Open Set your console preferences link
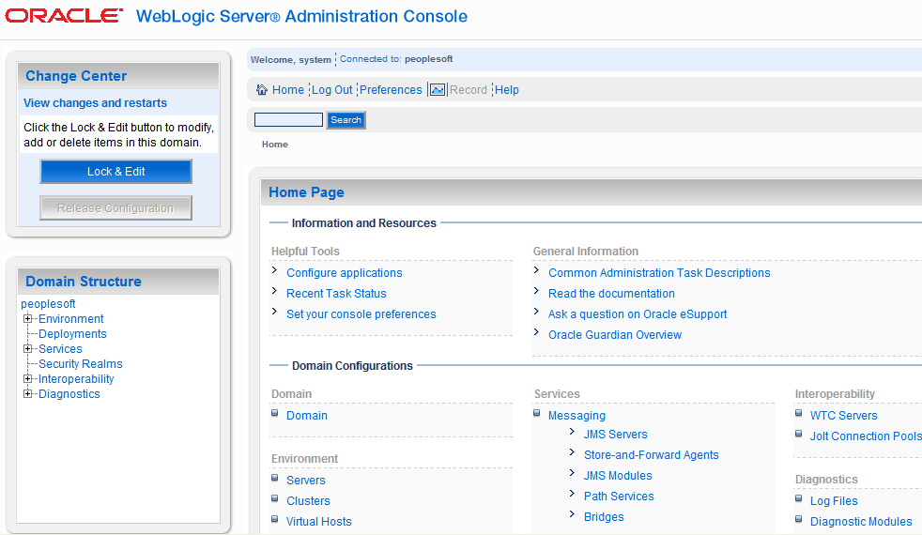The height and width of the screenshot is (535, 922). [361, 313]
